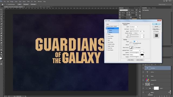173x97 pixels.
Task: Open the Gloss Contour picker arrow
Action: [x=133, y=47]
